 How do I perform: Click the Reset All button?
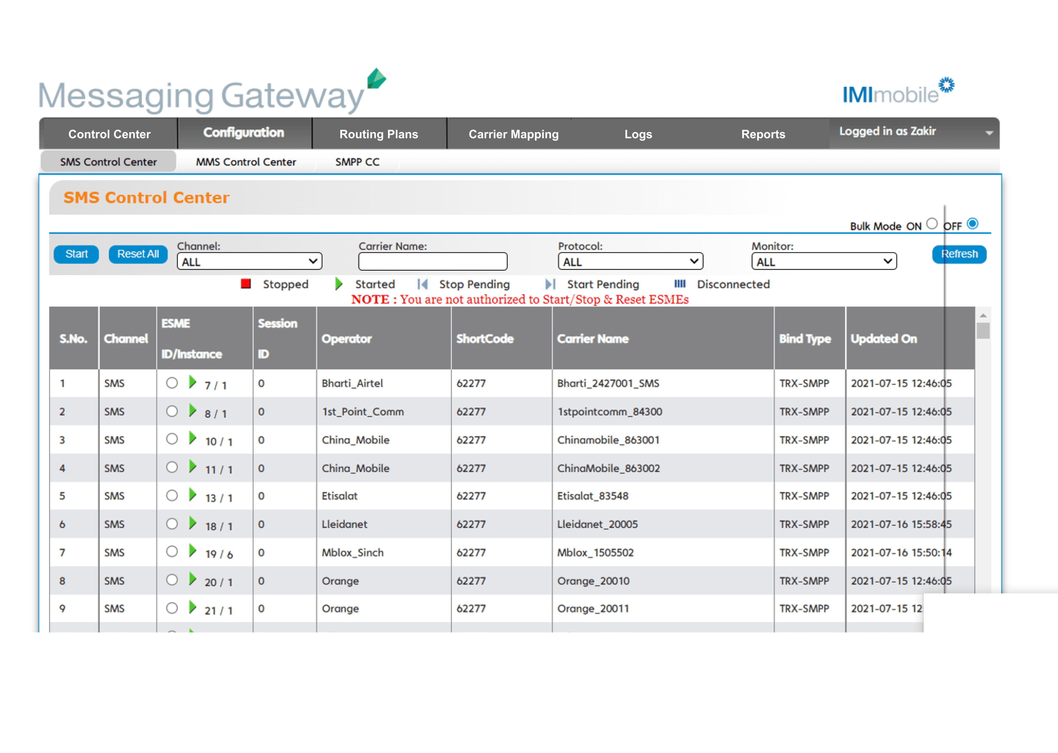point(138,254)
